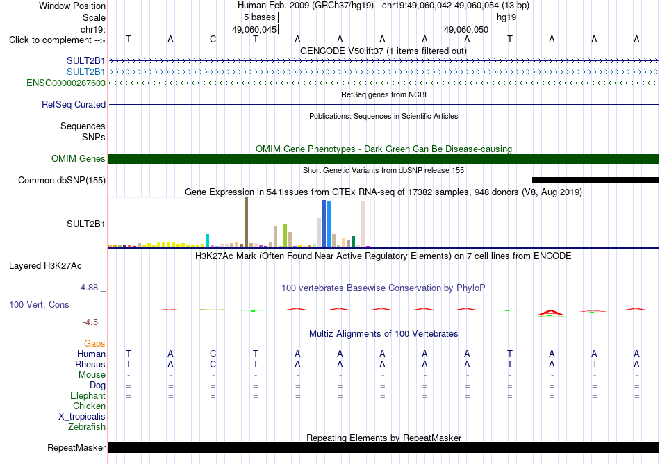Click the dark green OMIM Genes bar
Viewport: 660px width, 464px height.
pyautogui.click(x=384, y=158)
